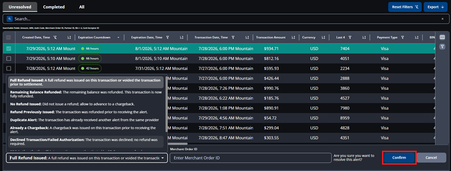The height and width of the screenshot is (171, 451).
Task: Click the $303.55 amount cell
Action: (271, 138)
